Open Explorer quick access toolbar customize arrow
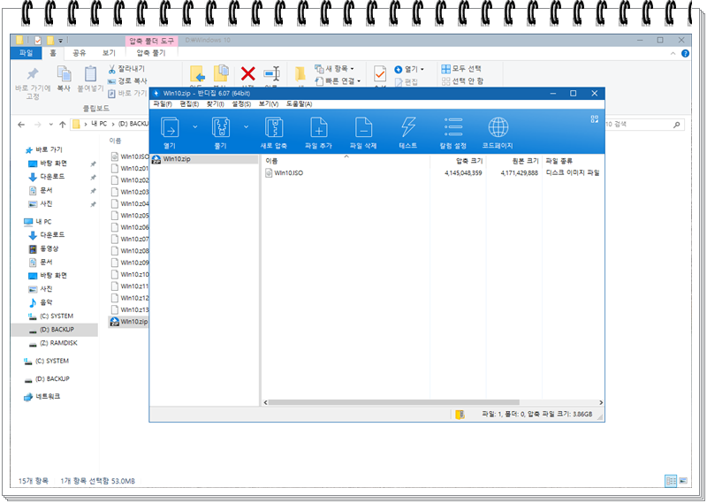The width and height of the screenshot is (707, 503). tap(60, 40)
